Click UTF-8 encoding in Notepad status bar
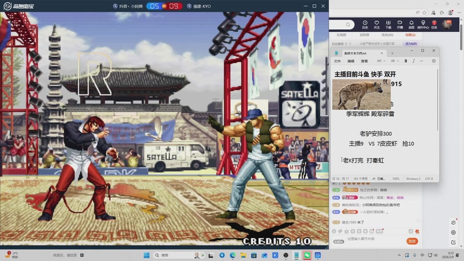 pos(429,179)
